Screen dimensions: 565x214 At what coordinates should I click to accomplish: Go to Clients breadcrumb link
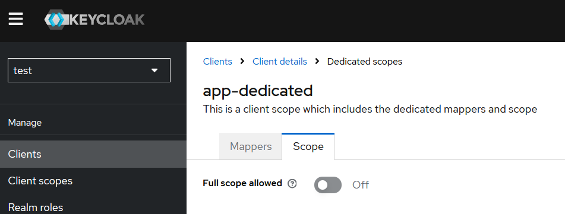coord(217,62)
